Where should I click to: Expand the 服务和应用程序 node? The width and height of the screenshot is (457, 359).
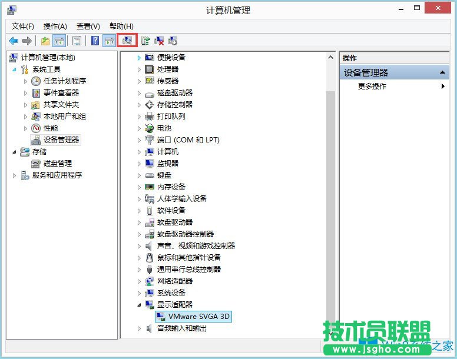(14, 175)
